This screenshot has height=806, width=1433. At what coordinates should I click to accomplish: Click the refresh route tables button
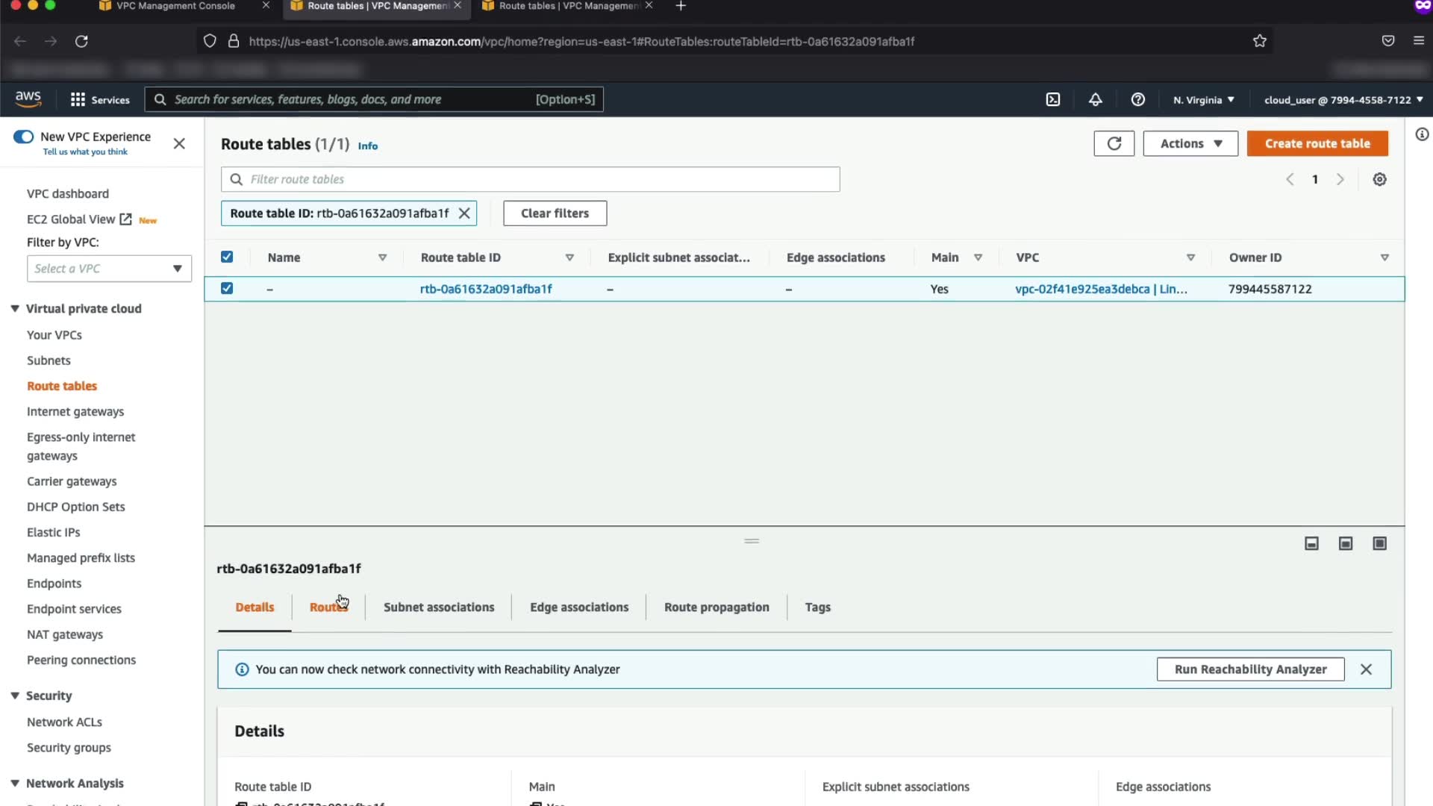pos(1114,143)
